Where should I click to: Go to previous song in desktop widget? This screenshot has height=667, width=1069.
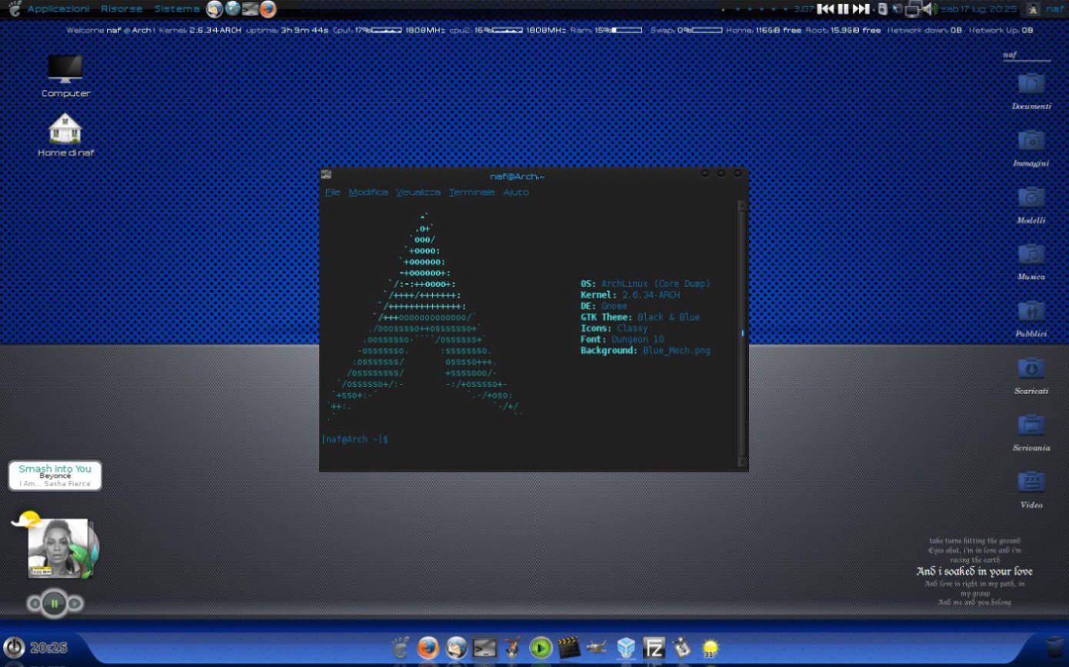[x=33, y=603]
